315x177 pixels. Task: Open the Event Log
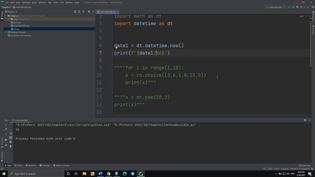pyautogui.click(x=305, y=166)
